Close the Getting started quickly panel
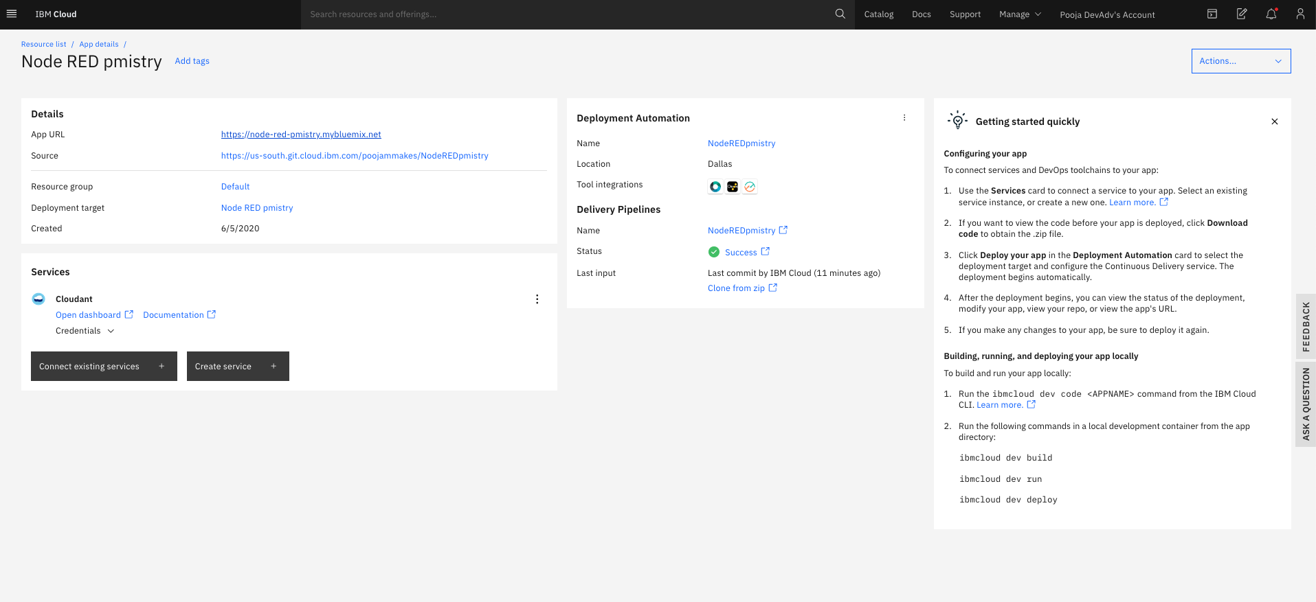Screen dimensions: 1316x602 tap(1275, 121)
